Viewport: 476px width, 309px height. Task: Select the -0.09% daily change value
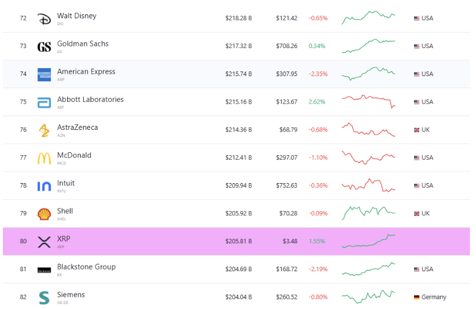coord(318,213)
